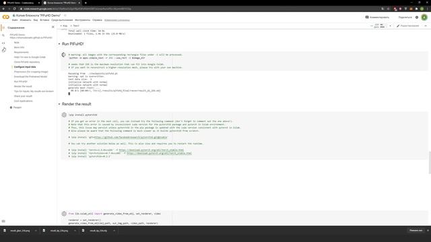
Task: Go to Tips for Inputs in contents
Action: pos(34,91)
